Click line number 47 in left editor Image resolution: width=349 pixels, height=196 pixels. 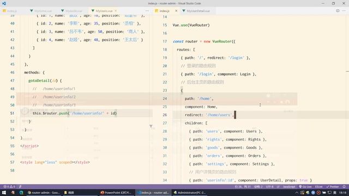[12, 81]
